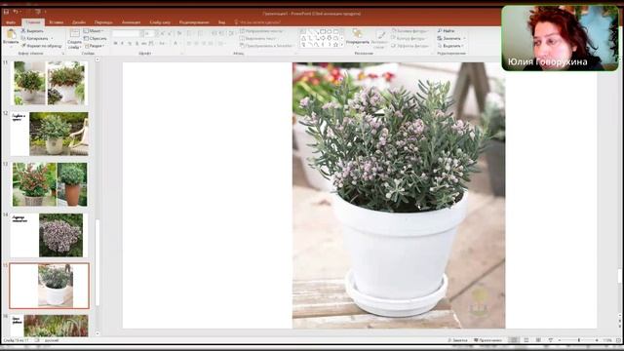Open Align Text (Выровнять текст) dropdown
This screenshot has width=624, height=351.
pyautogui.click(x=258, y=38)
